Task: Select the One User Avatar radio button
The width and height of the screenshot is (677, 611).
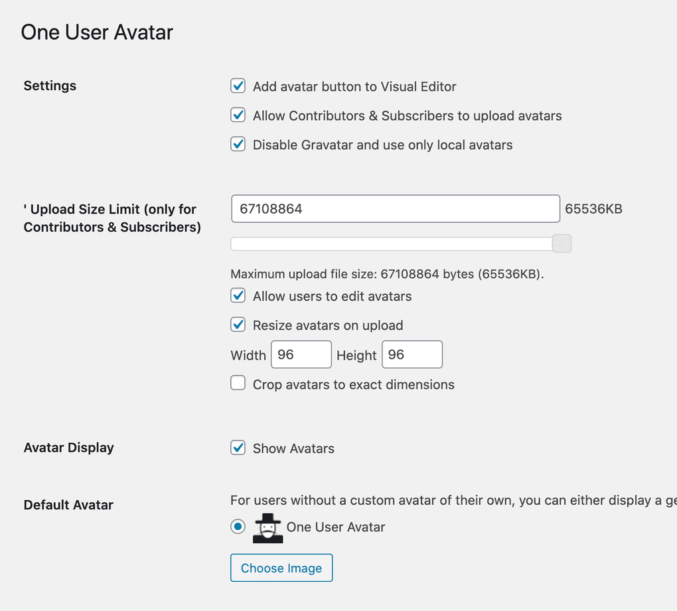Action: (238, 527)
